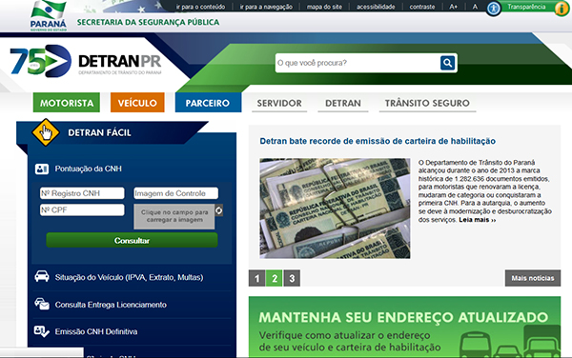Click the Emissão CNH Definitiva icon
Viewport: 572px width, 358px height.
click(x=42, y=331)
